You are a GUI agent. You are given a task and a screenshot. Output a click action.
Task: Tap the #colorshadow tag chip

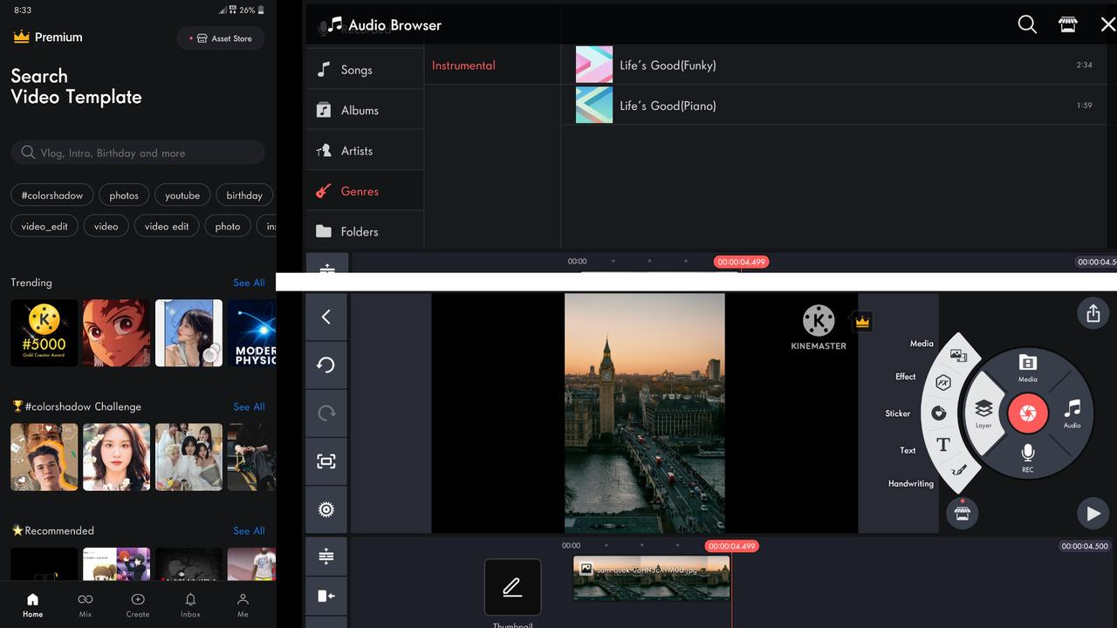pyautogui.click(x=52, y=195)
